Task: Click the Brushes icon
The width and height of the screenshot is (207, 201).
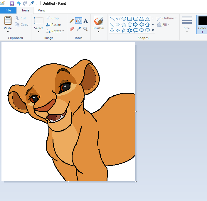Action: (x=98, y=21)
